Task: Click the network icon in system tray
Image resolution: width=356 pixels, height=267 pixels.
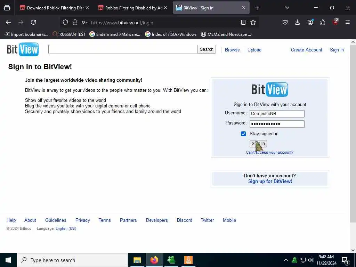Action: [x=303, y=260]
